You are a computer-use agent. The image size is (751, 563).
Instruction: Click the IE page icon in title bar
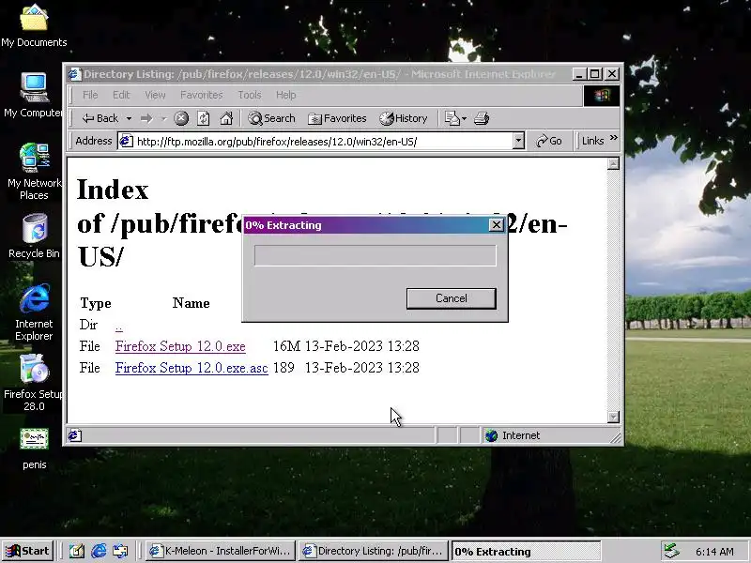tap(74, 74)
